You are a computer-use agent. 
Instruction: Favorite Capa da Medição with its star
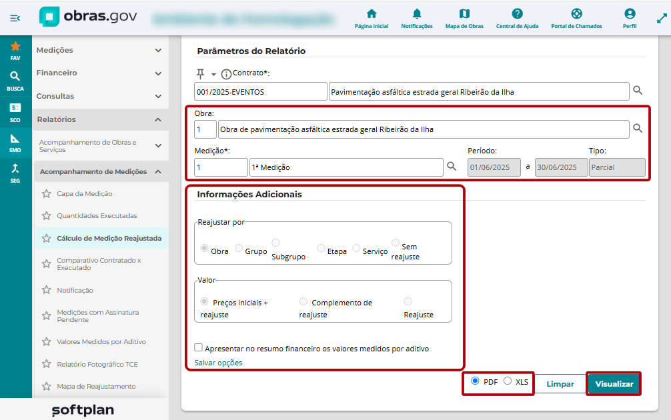tap(47, 194)
